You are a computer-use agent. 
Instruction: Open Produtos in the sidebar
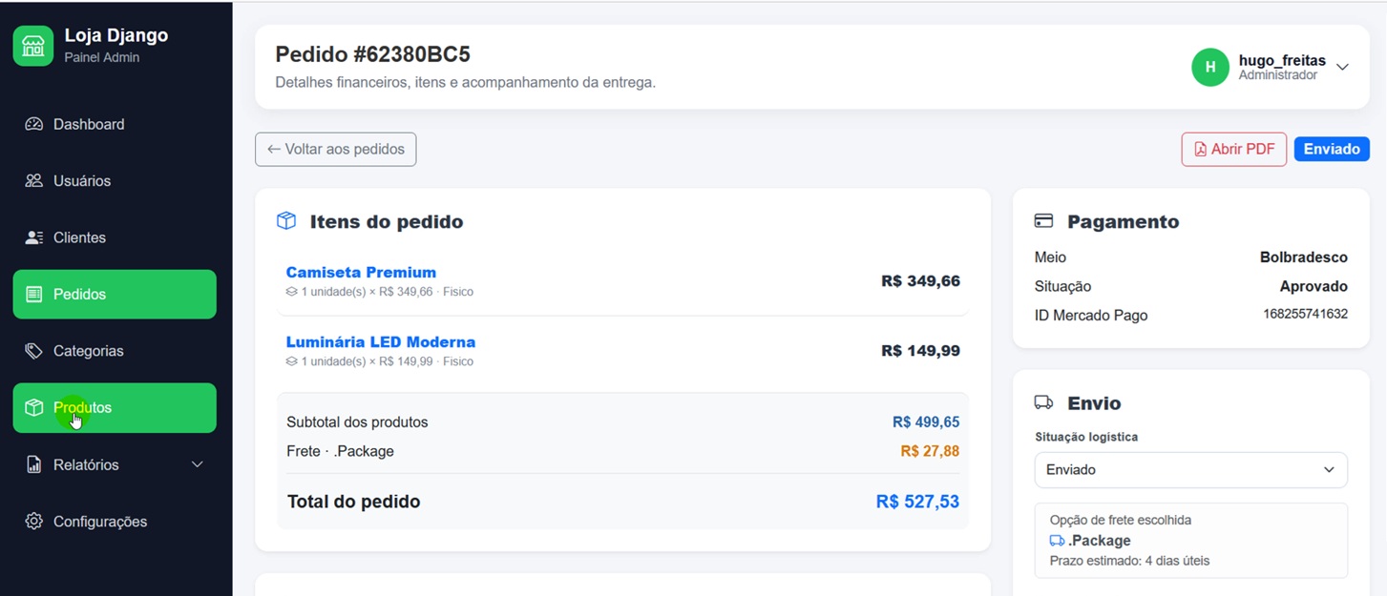[115, 408]
